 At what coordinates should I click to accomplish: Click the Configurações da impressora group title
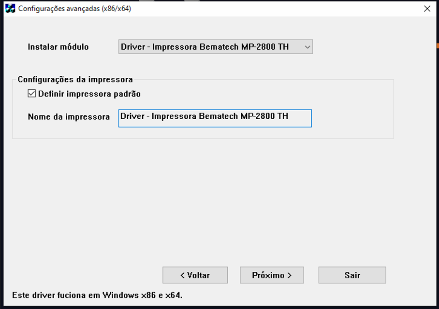[75, 79]
